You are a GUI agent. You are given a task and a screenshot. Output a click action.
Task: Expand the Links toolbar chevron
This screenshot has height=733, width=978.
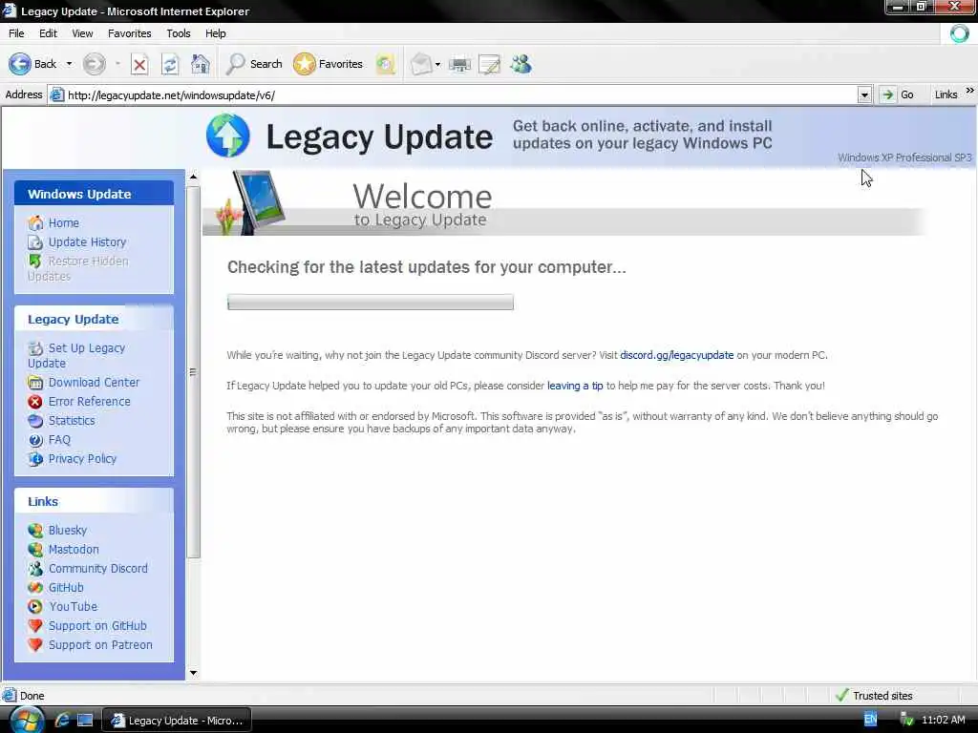click(x=969, y=91)
